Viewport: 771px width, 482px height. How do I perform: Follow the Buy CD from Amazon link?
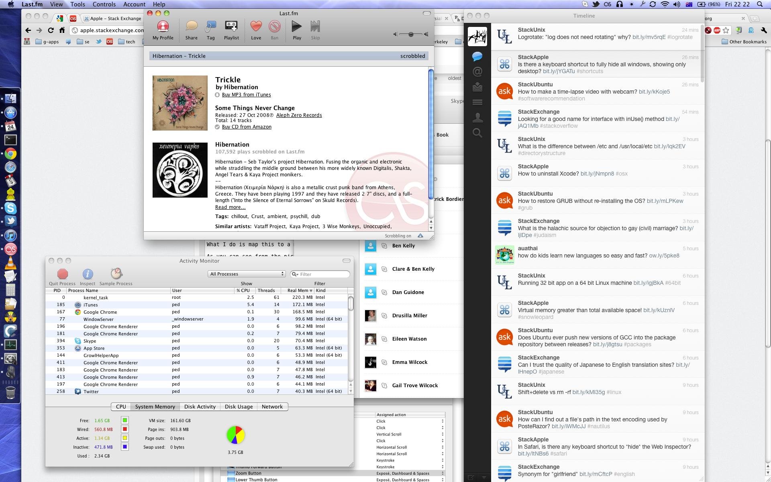tap(247, 127)
